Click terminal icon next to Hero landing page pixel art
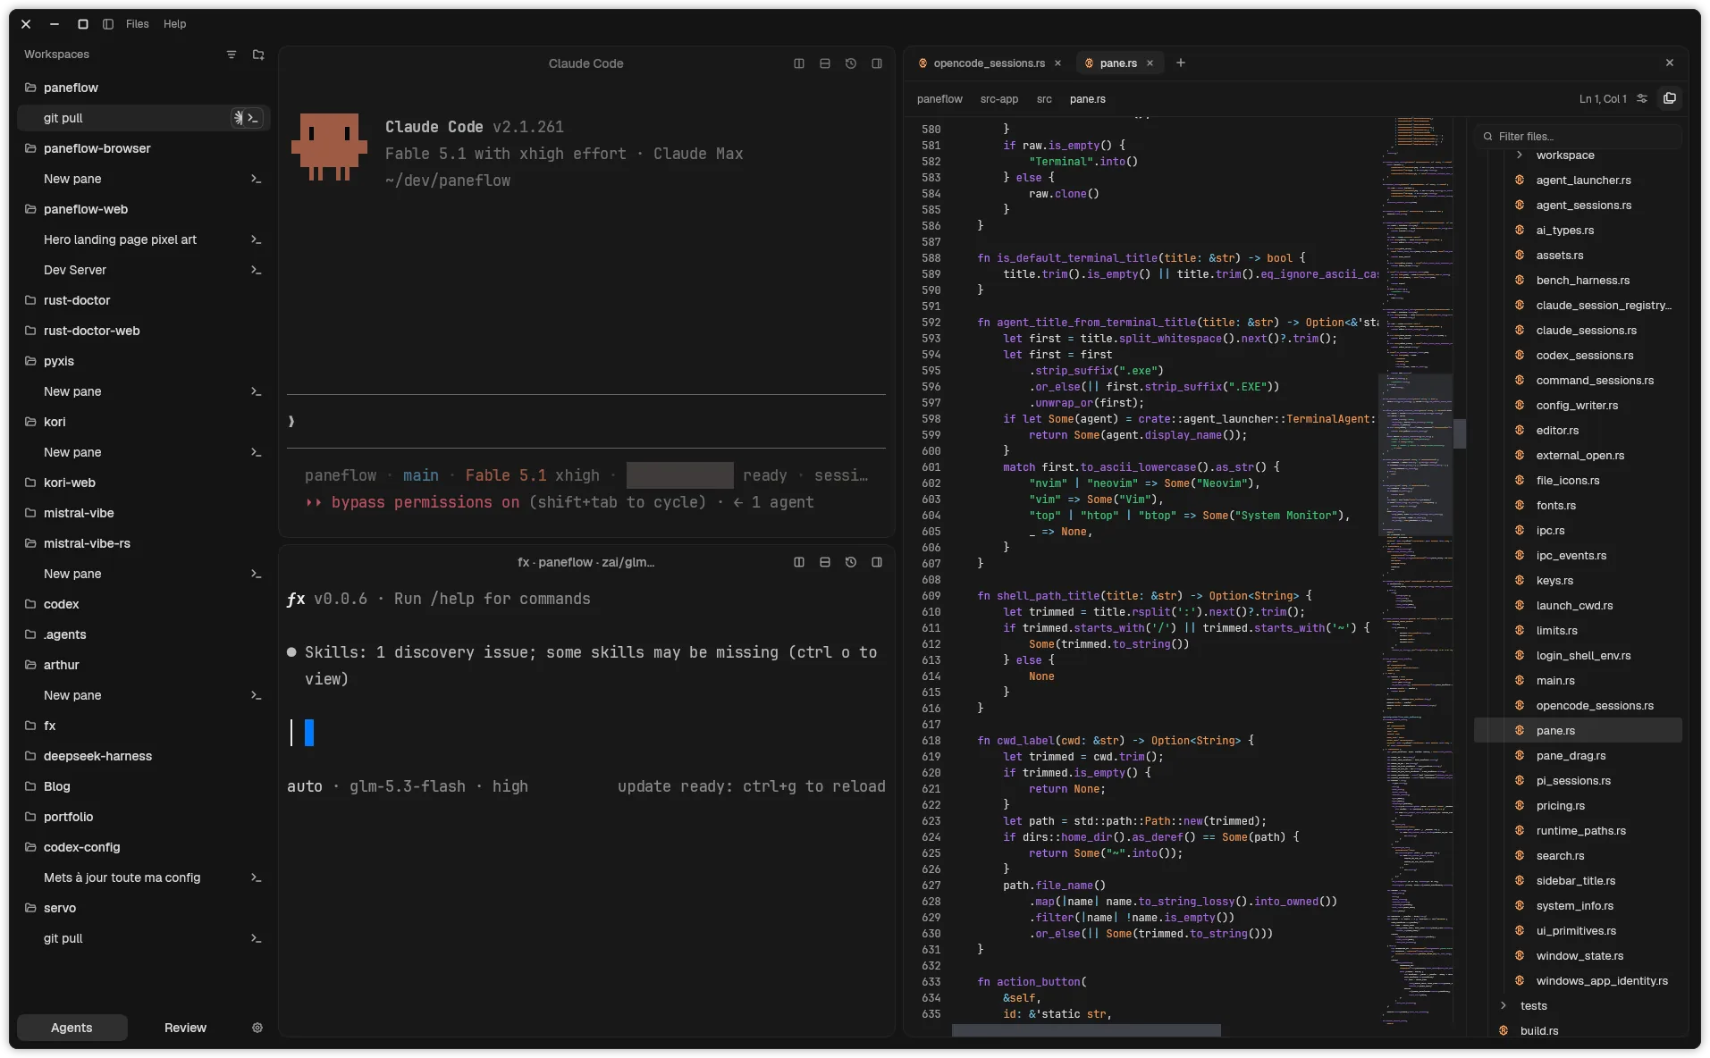The image size is (1710, 1058). click(256, 239)
